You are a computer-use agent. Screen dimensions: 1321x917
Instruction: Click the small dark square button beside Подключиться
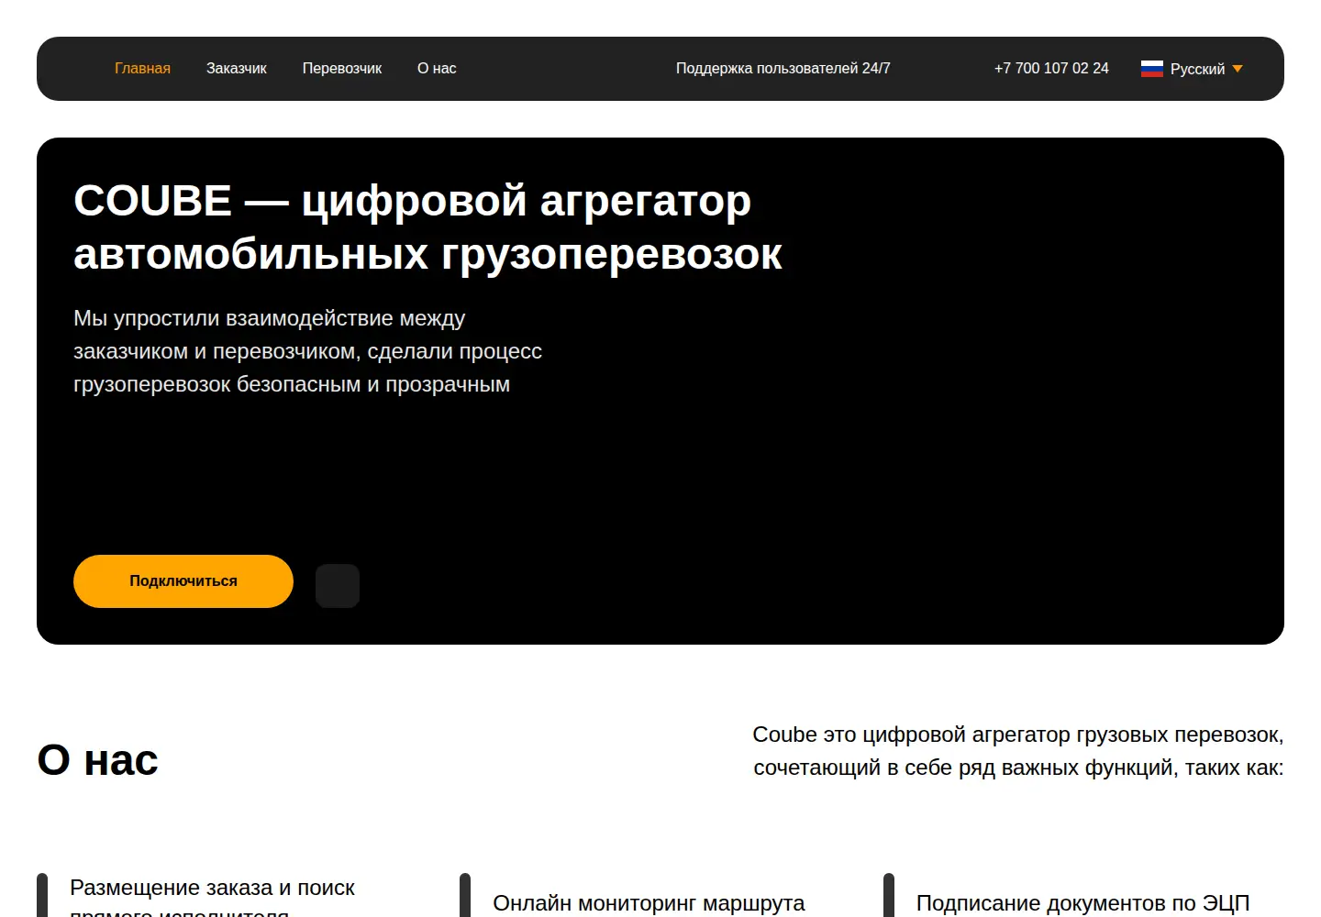click(x=338, y=585)
